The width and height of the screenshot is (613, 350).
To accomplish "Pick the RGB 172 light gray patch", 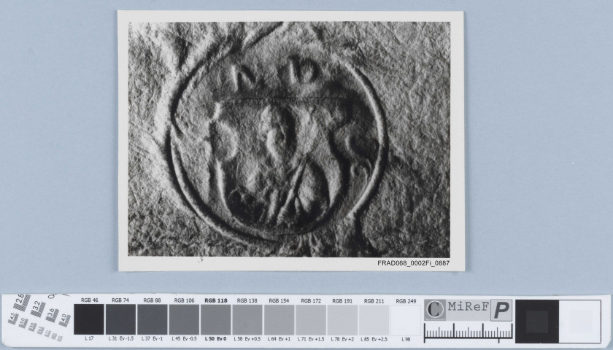I will click(x=311, y=319).
